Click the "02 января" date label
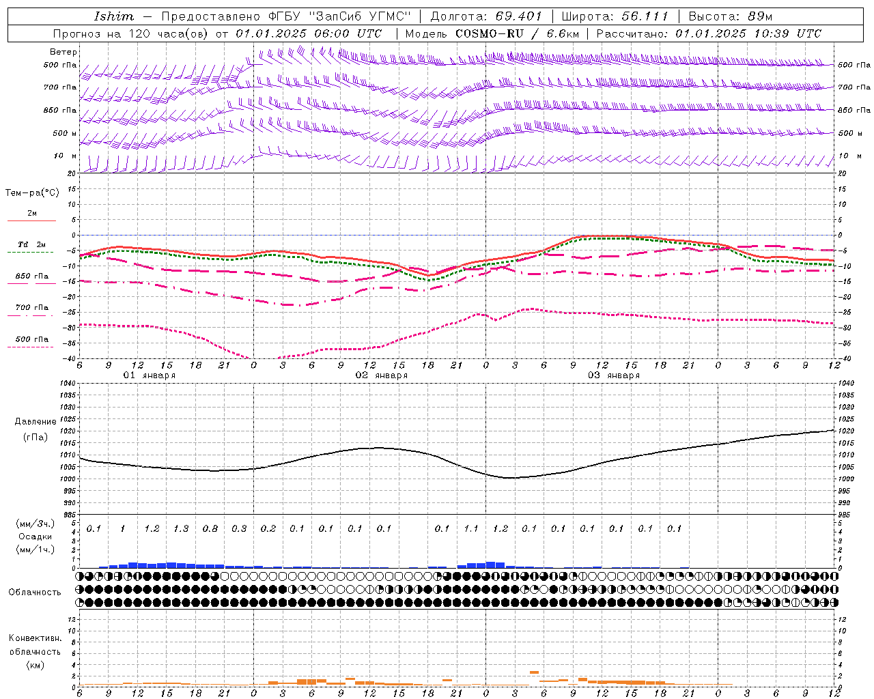This screenshot has height=699, width=874. point(381,375)
